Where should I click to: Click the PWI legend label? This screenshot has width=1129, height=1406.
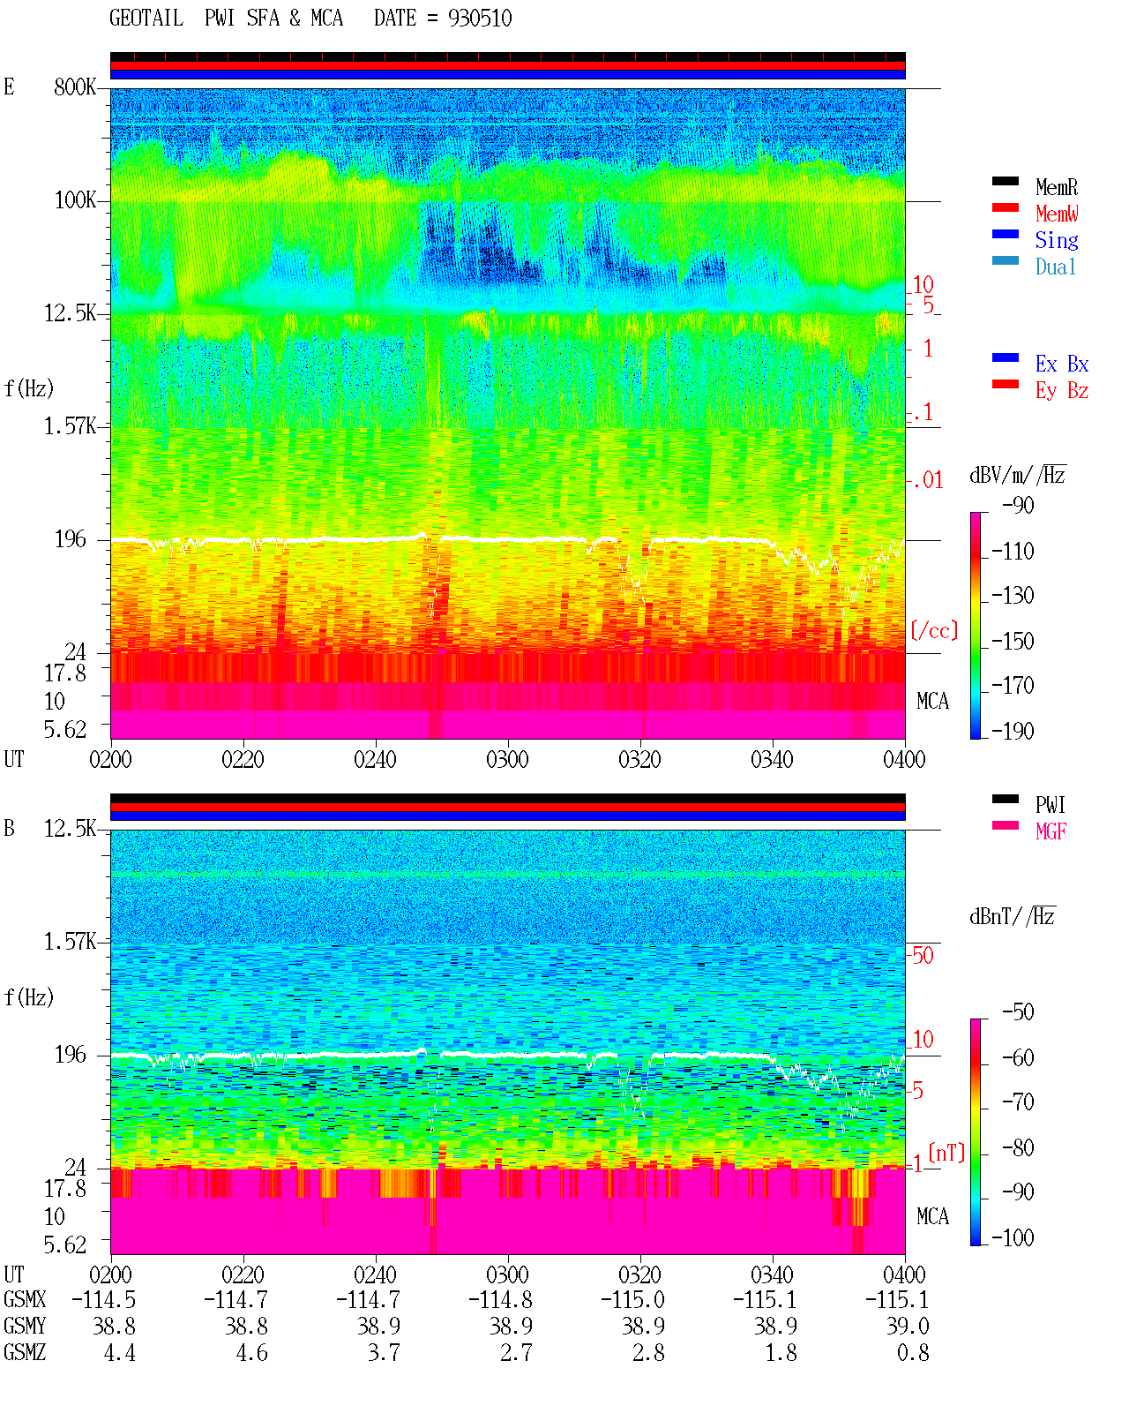pos(1050,805)
